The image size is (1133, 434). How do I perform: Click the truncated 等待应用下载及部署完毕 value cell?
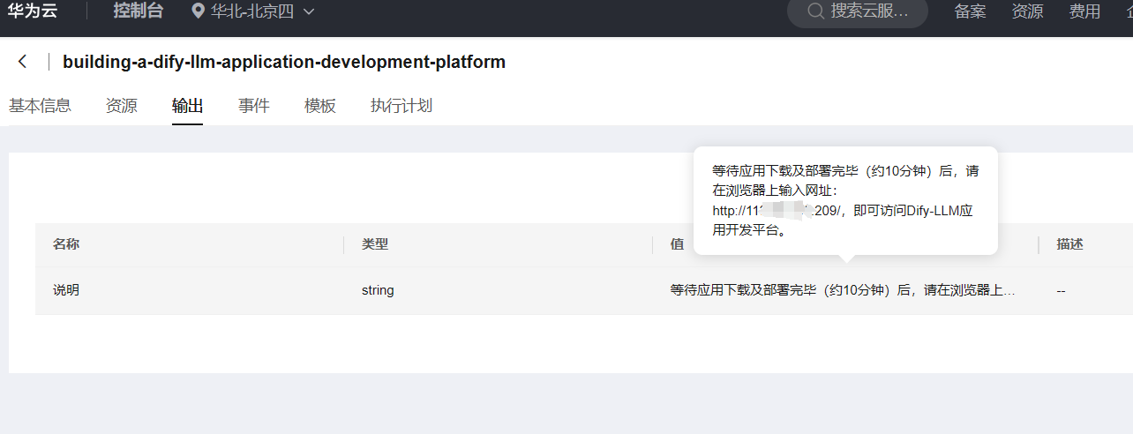(x=844, y=289)
